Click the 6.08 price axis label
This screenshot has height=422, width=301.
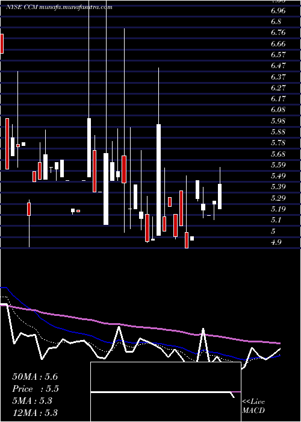(x=278, y=110)
